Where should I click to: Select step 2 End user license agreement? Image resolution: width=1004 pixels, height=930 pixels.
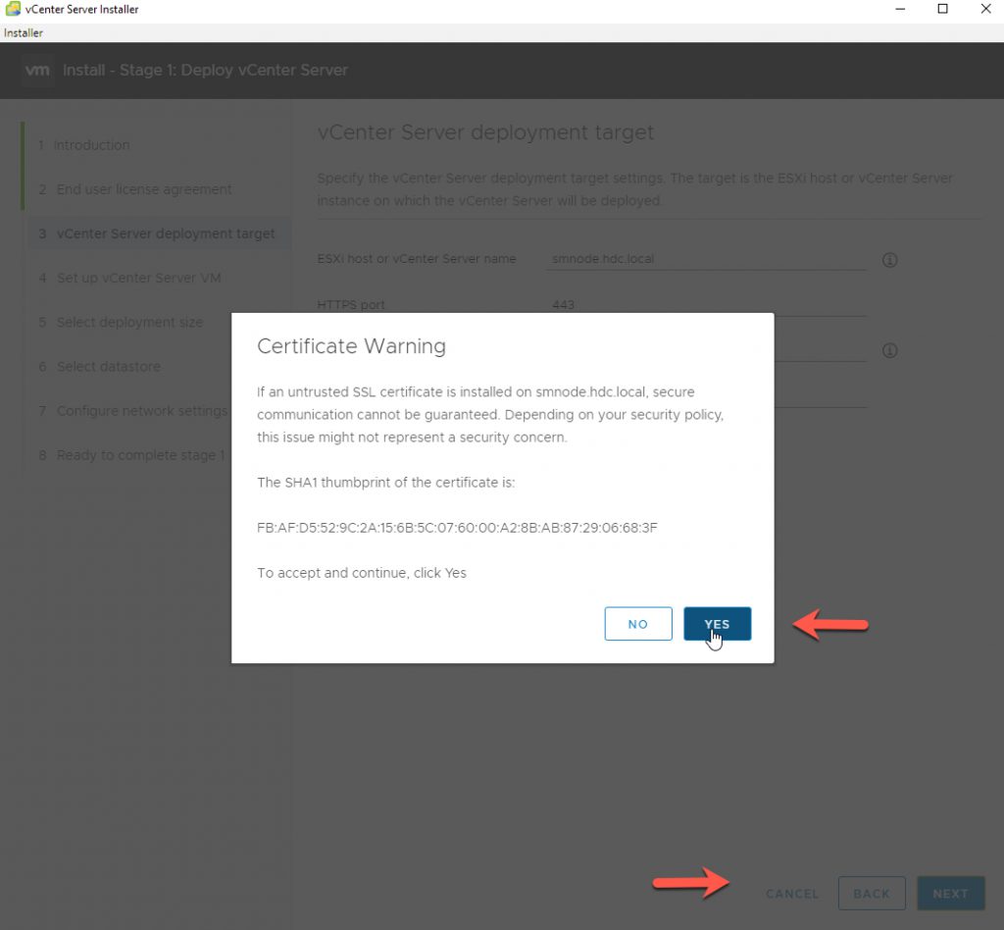pyautogui.click(x=135, y=189)
